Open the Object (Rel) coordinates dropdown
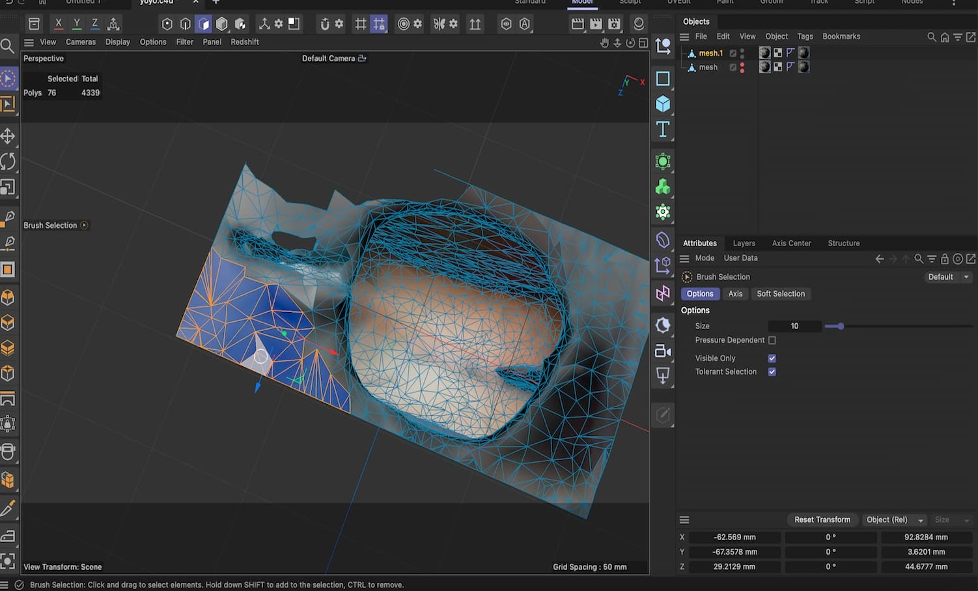978x591 pixels. pos(894,519)
